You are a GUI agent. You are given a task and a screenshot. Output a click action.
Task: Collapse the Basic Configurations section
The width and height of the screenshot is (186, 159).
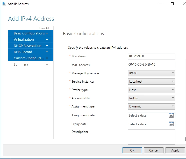click(47, 33)
